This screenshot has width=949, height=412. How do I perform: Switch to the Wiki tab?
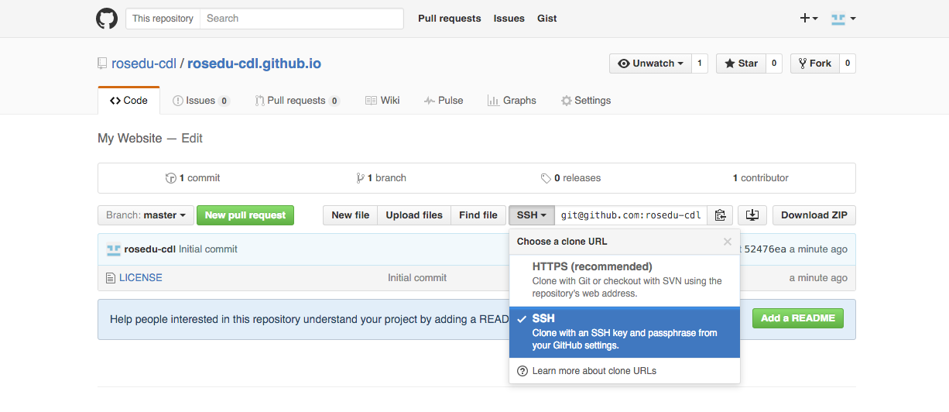[x=382, y=101]
